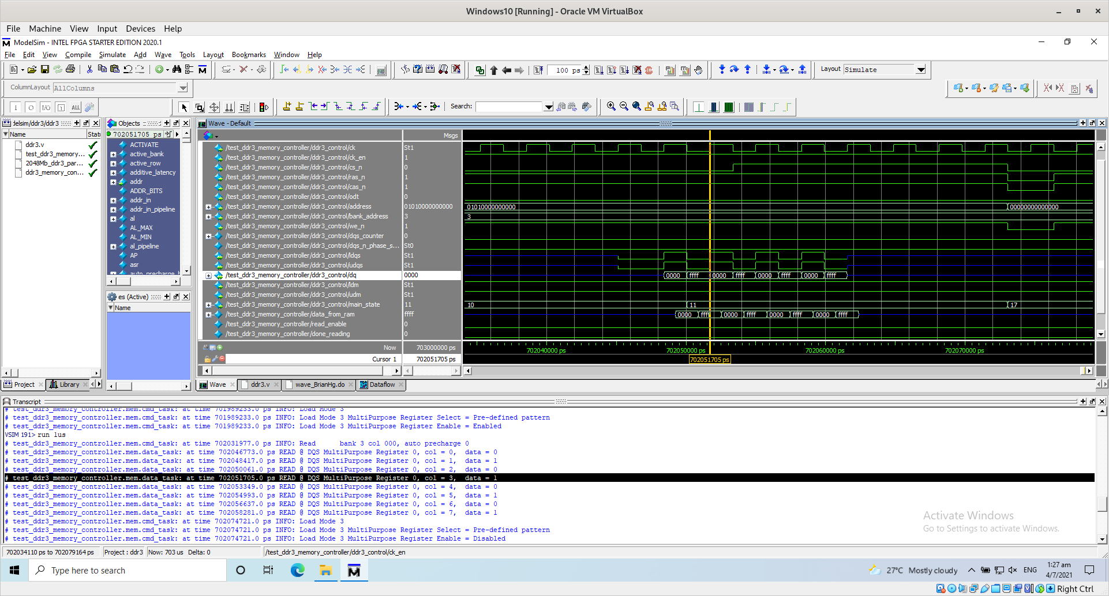
Task: Expand active_bank in Objects pane
Action: tap(113, 154)
